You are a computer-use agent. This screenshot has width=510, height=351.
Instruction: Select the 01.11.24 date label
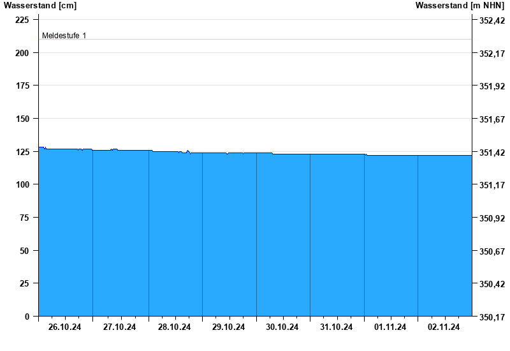[x=390, y=327]
